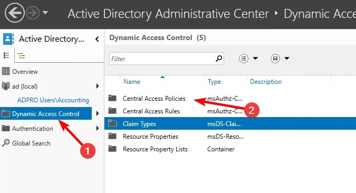Click the Central Access Rules folder icon

coord(112,111)
